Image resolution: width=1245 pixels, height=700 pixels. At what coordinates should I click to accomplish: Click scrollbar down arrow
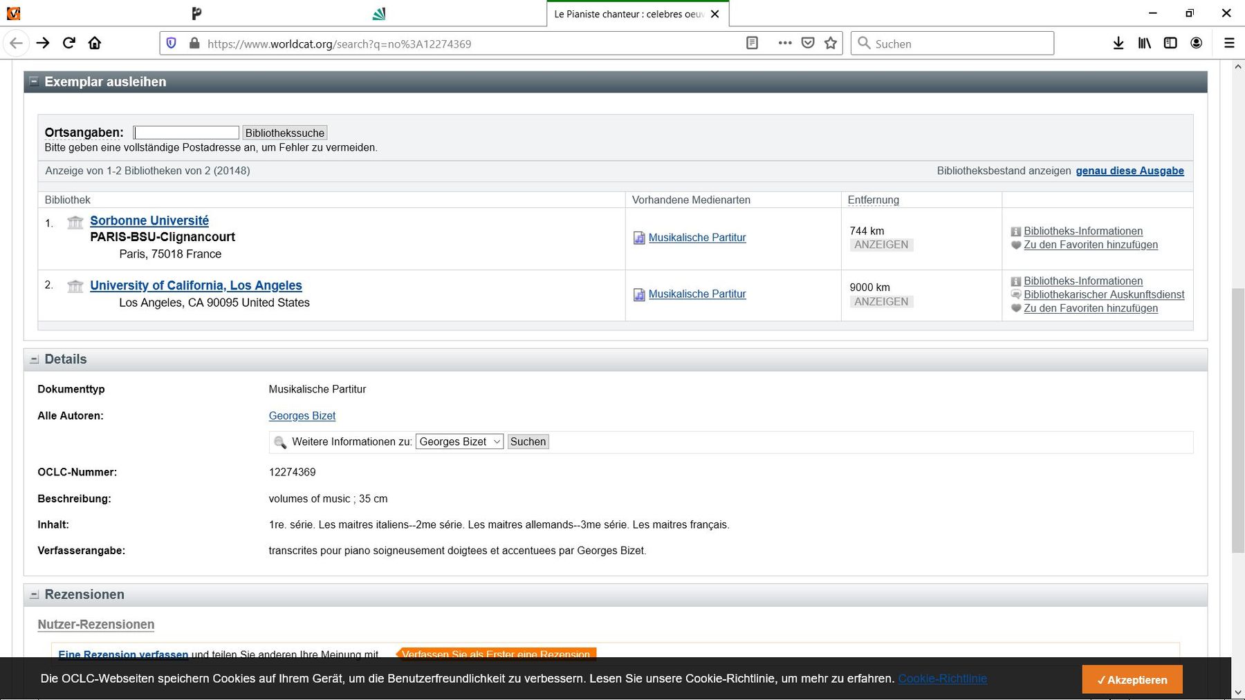(1238, 692)
